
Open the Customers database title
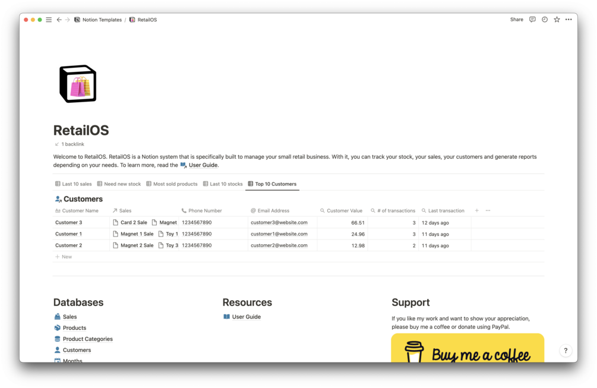[x=83, y=199]
